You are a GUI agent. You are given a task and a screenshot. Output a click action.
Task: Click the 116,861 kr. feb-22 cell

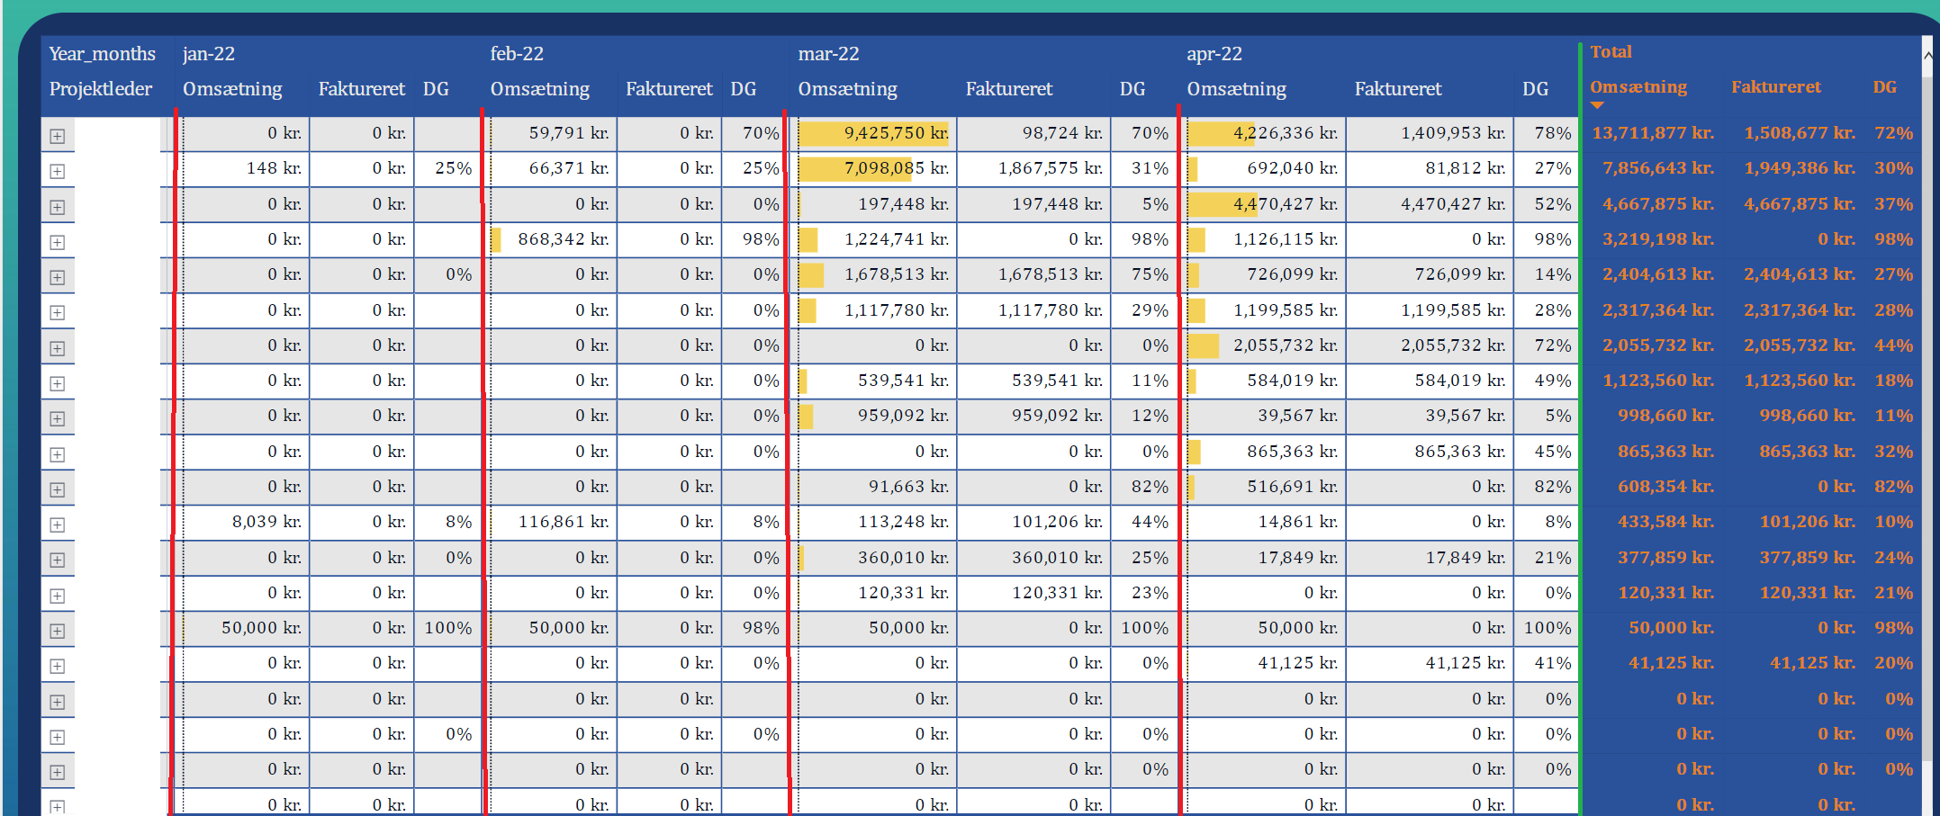point(551,522)
